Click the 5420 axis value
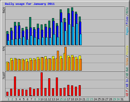Viewport: 130px width, 102px height. pos(4,10)
